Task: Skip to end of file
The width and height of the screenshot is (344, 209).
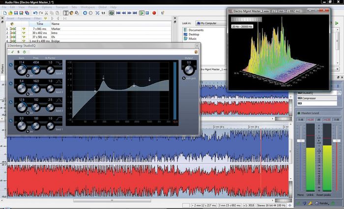Action: pos(135,13)
